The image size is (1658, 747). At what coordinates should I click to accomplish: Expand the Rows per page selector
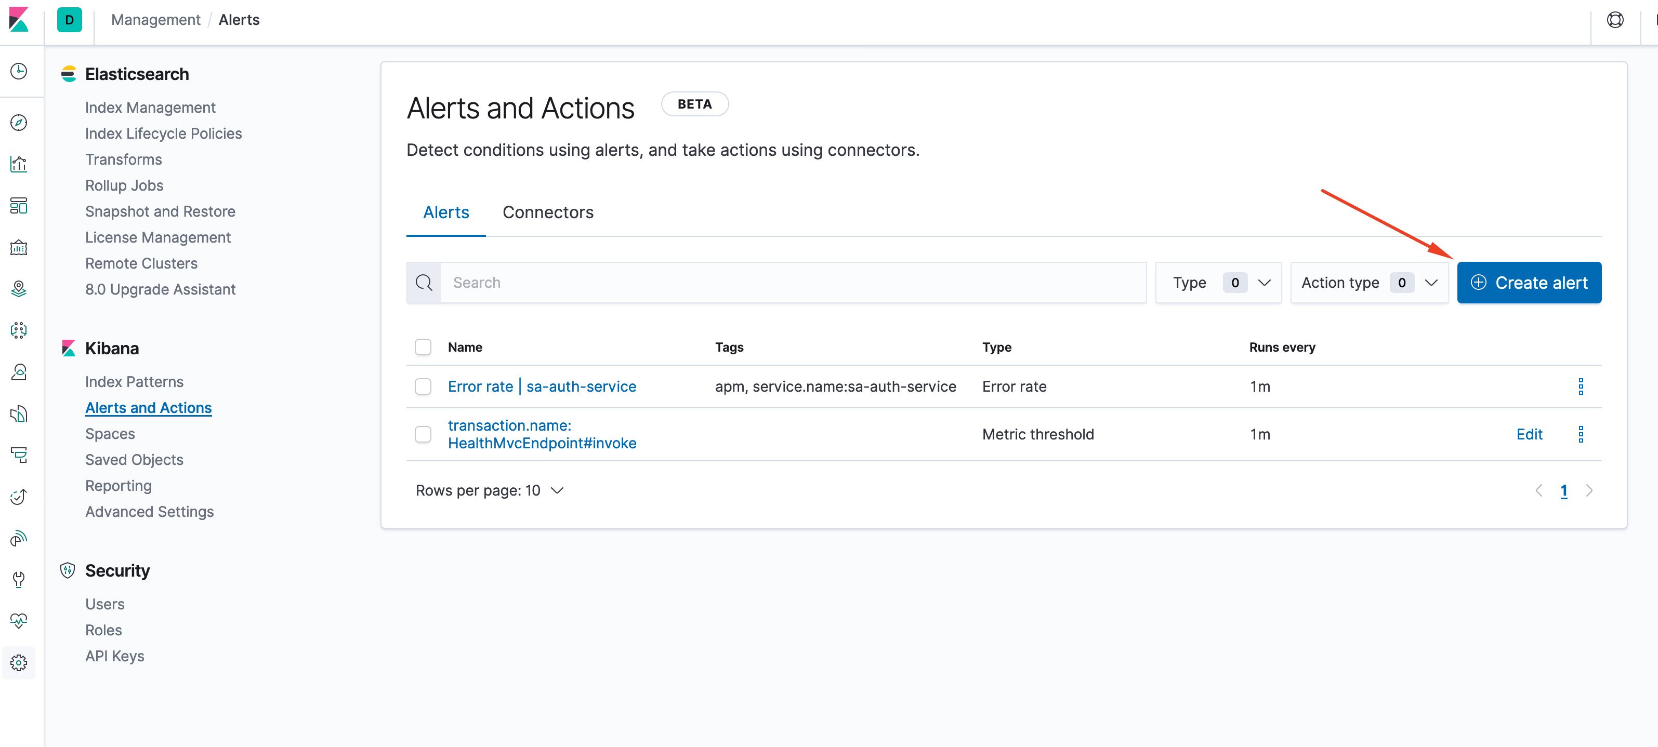[x=490, y=490]
